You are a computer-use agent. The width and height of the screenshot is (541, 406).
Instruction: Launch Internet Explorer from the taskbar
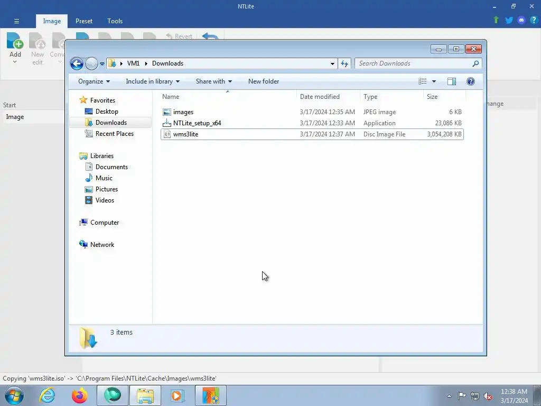point(47,395)
